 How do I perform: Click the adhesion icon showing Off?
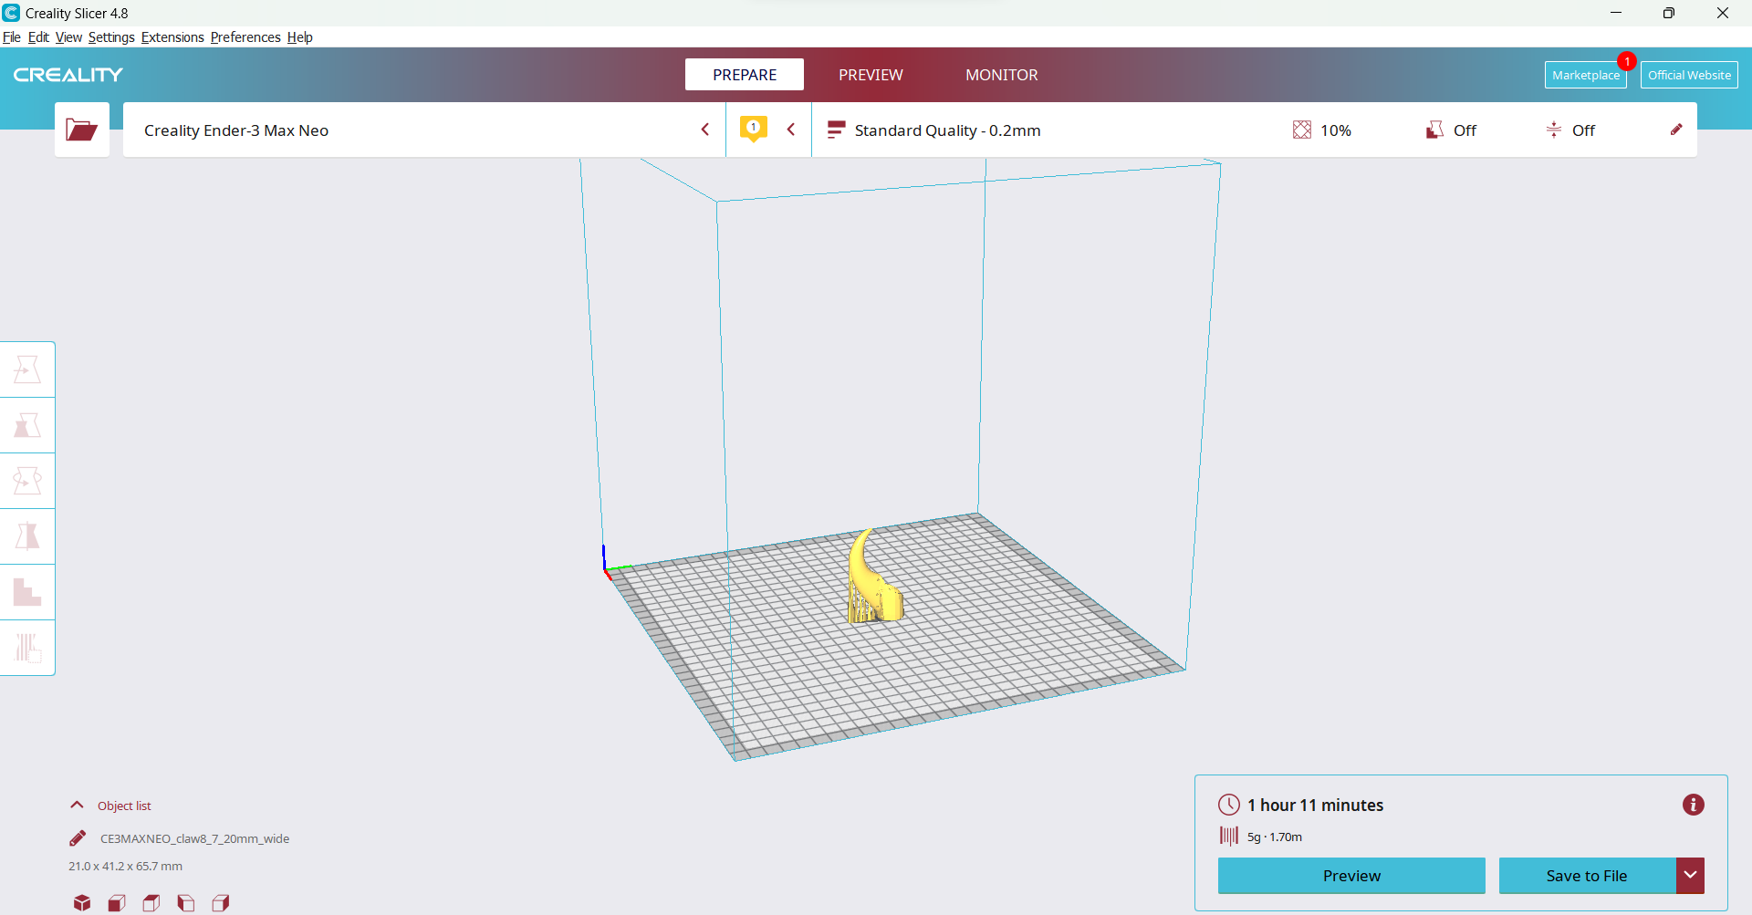pyautogui.click(x=1554, y=130)
